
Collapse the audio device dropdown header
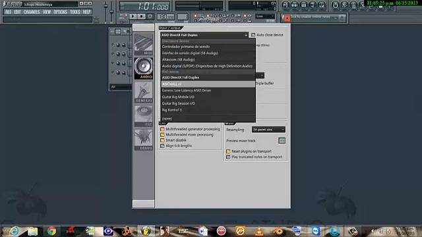click(204, 35)
